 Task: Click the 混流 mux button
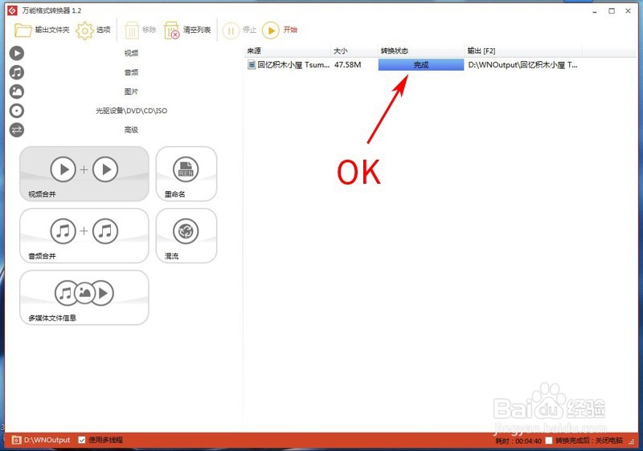pyautogui.click(x=186, y=236)
